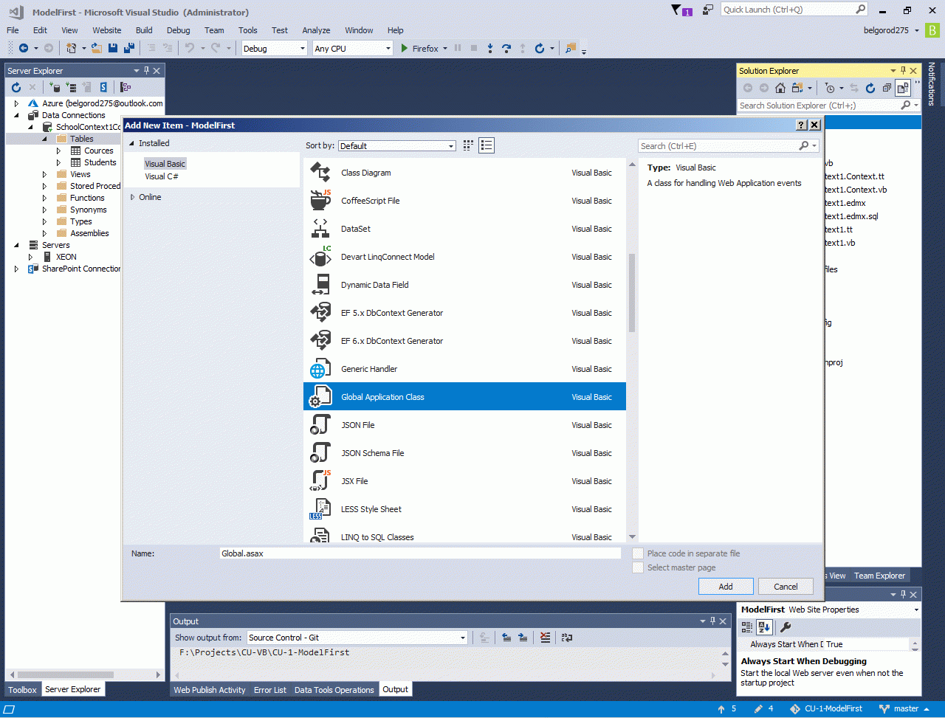Open the Analyze menu

tap(316, 30)
